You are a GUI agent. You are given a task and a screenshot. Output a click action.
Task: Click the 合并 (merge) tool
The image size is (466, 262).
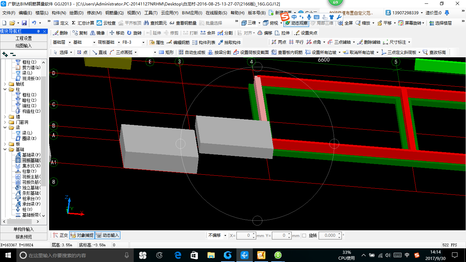pyautogui.click(x=208, y=33)
